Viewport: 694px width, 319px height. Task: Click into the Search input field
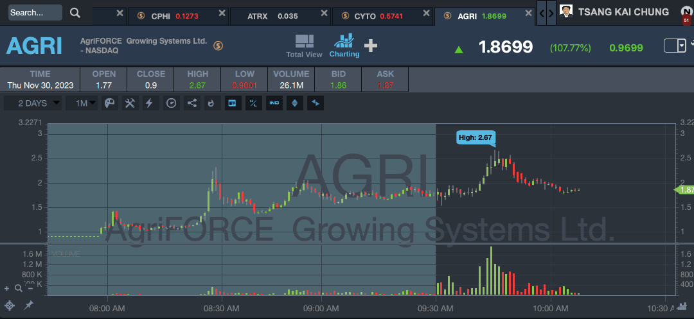pos(35,13)
